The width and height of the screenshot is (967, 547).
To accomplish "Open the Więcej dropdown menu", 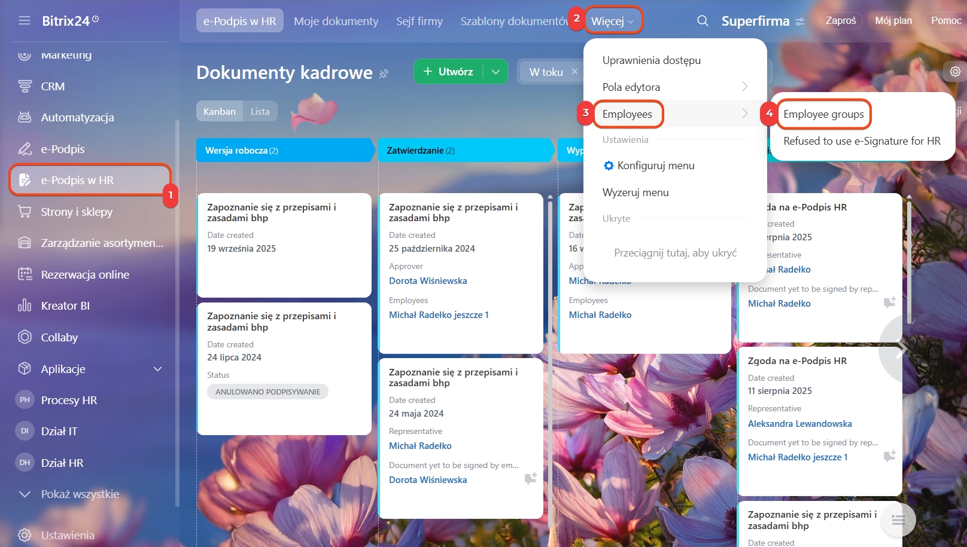I will point(612,21).
